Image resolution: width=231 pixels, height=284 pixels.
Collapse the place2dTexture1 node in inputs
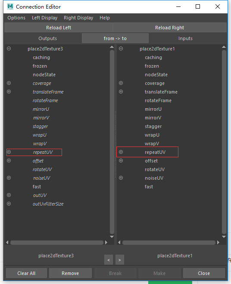[121, 49]
